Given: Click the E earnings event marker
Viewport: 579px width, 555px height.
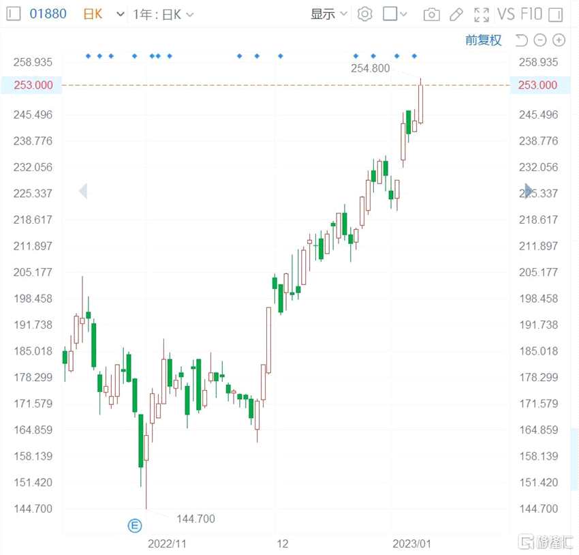Looking at the screenshot, I should pos(136,525).
